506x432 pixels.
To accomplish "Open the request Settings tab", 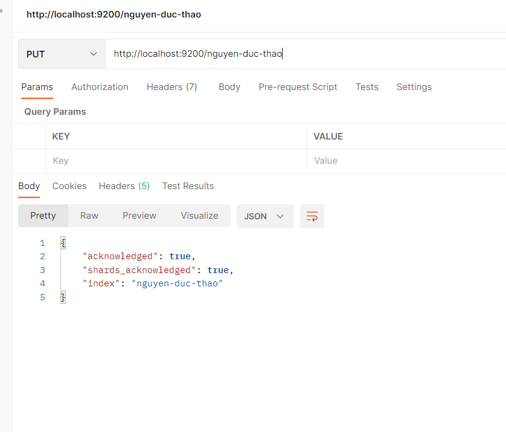I will coord(414,87).
